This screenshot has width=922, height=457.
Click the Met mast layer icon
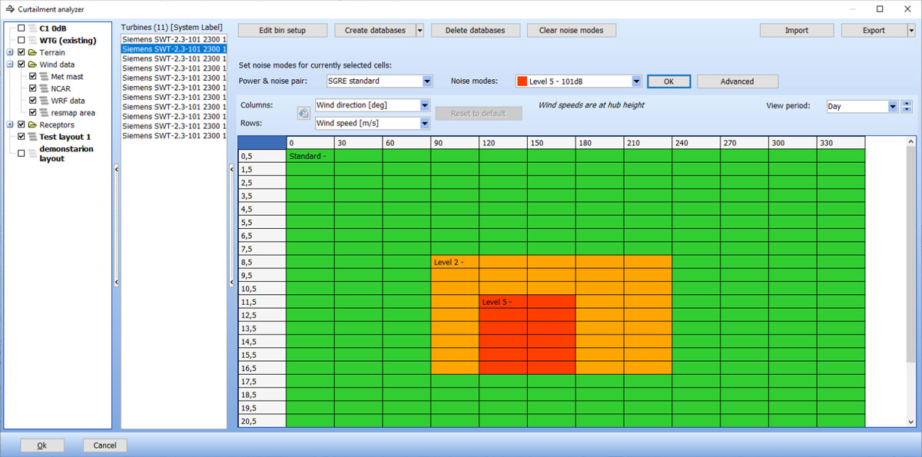coord(45,77)
